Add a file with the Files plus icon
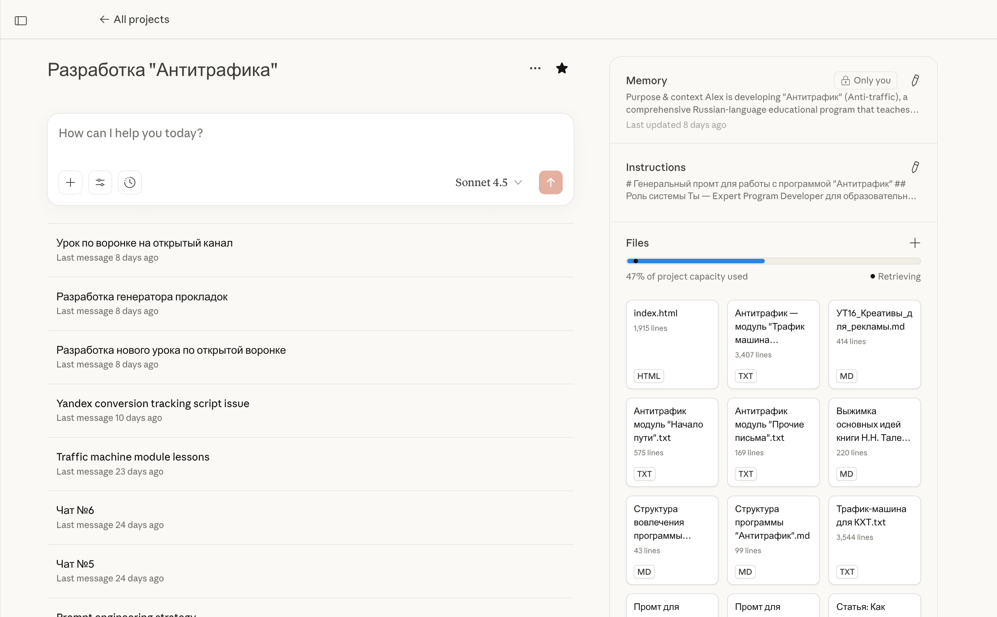The width and height of the screenshot is (997, 617). (x=915, y=243)
